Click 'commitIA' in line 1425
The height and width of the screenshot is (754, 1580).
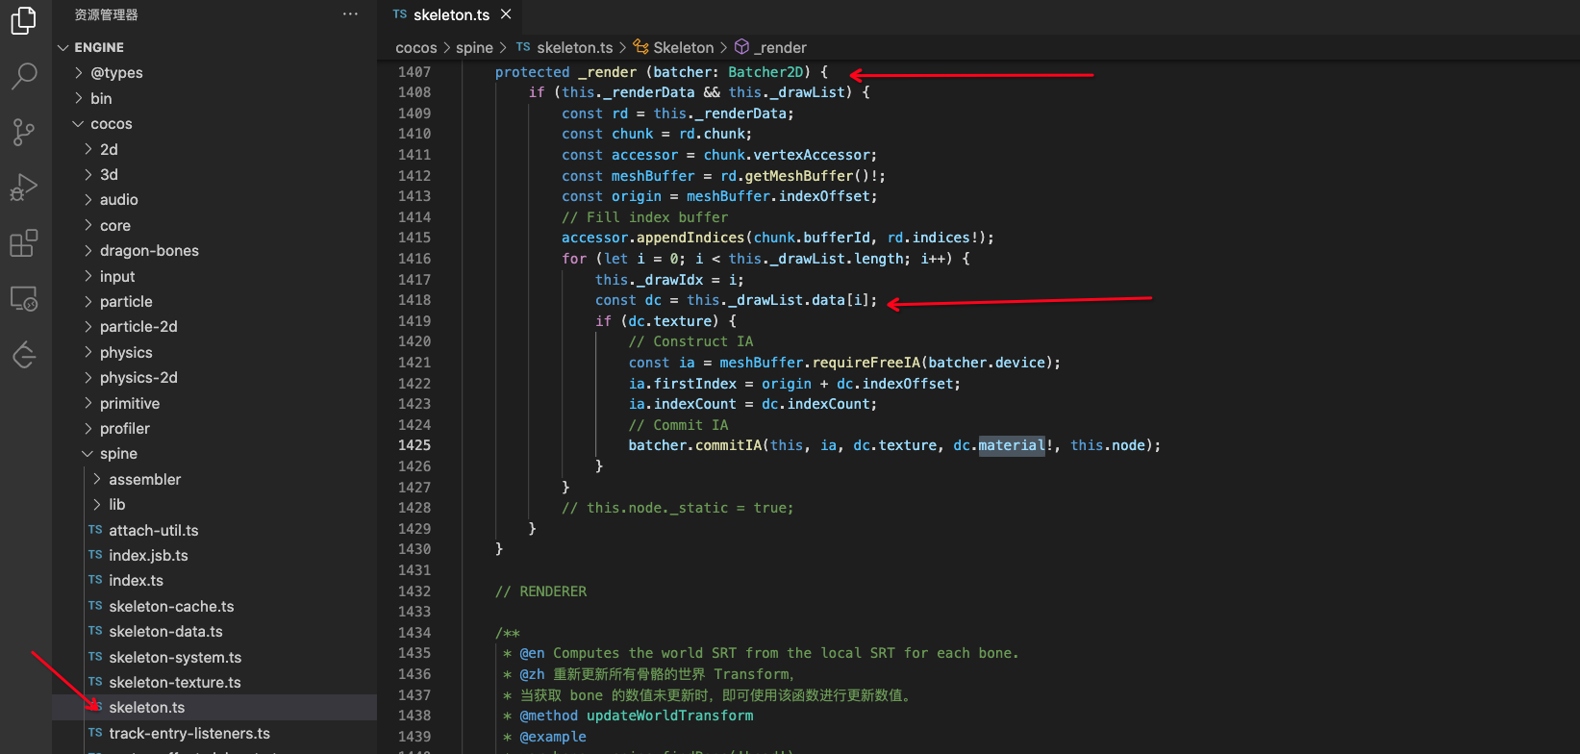729,445
